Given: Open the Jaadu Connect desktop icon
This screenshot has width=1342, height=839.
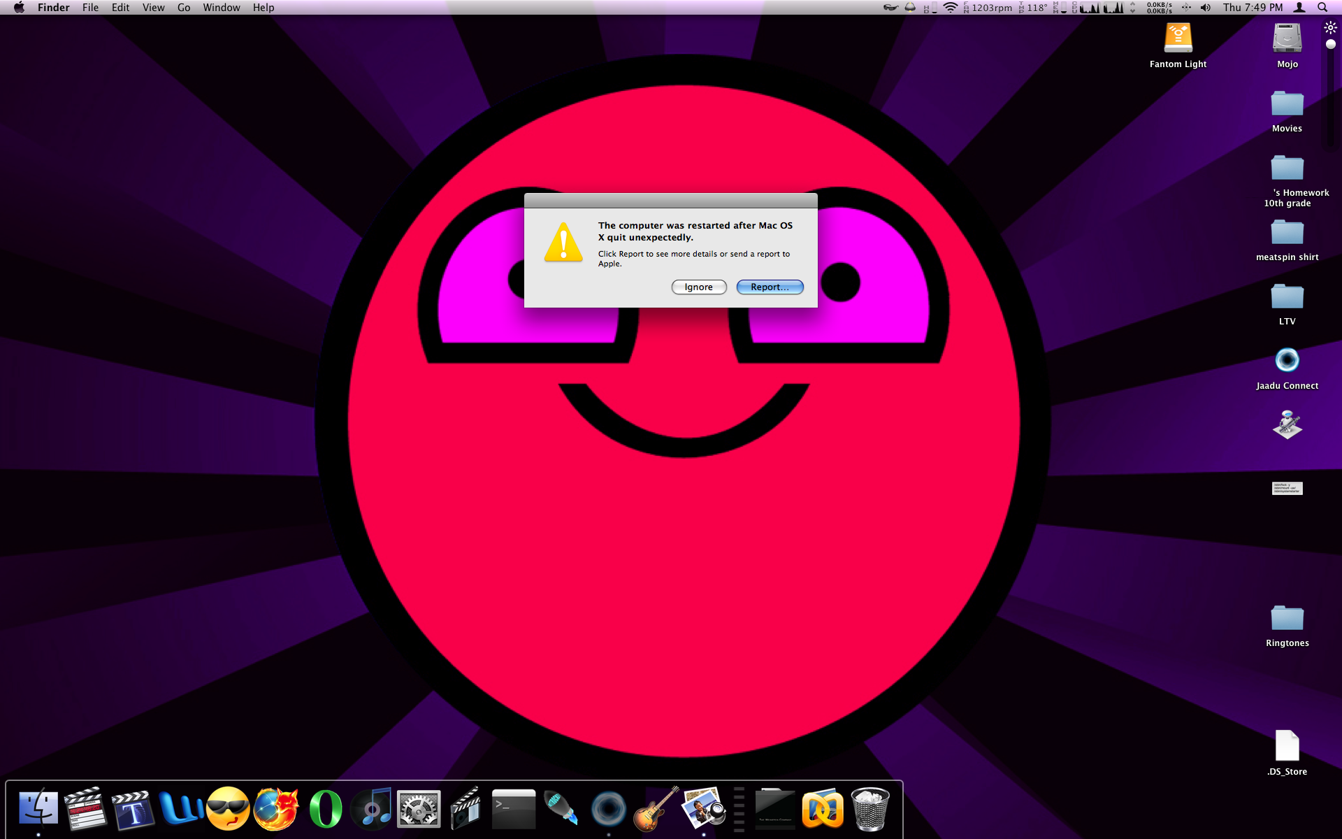Looking at the screenshot, I should [x=1287, y=361].
